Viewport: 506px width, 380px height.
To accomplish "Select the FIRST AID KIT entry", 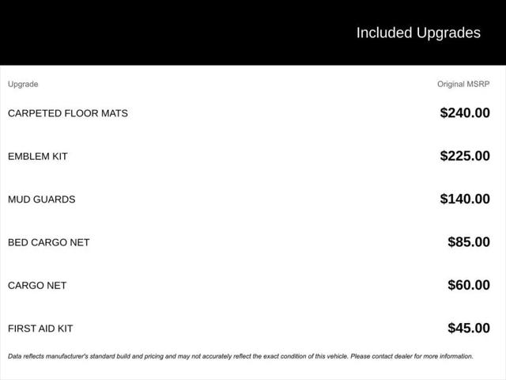I will [40, 329].
